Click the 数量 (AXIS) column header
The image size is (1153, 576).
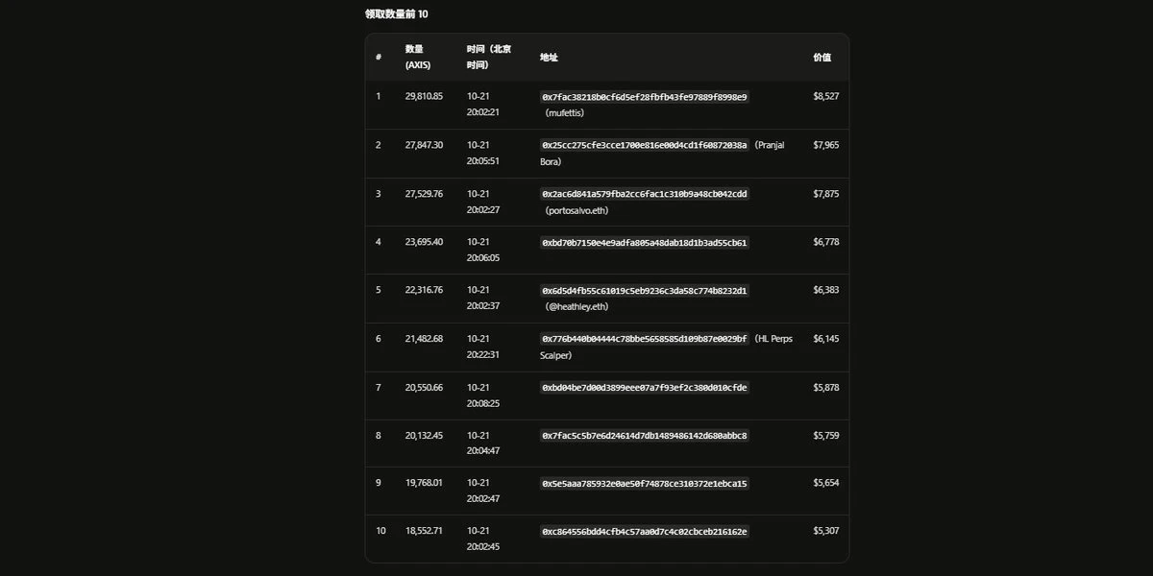coord(418,57)
